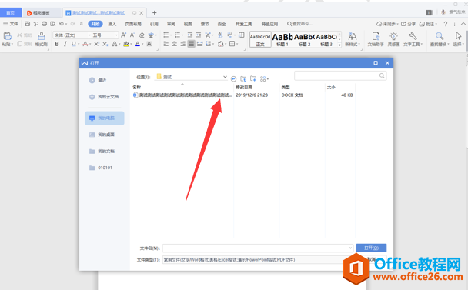Click Increase Font Size icon
Screen dimensions: 468x290
pyautogui.click(x=124, y=35)
